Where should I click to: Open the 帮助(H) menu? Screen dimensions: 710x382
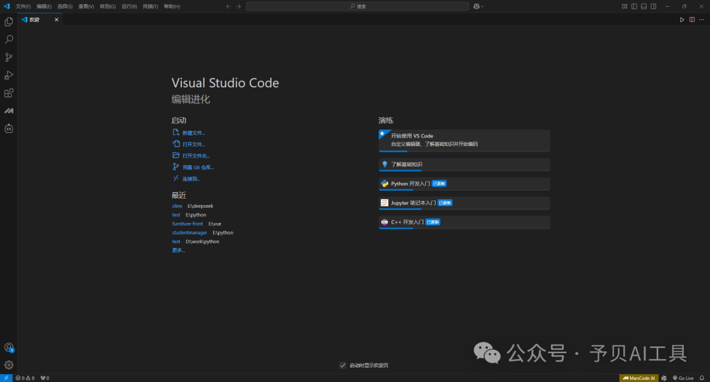pyautogui.click(x=172, y=7)
